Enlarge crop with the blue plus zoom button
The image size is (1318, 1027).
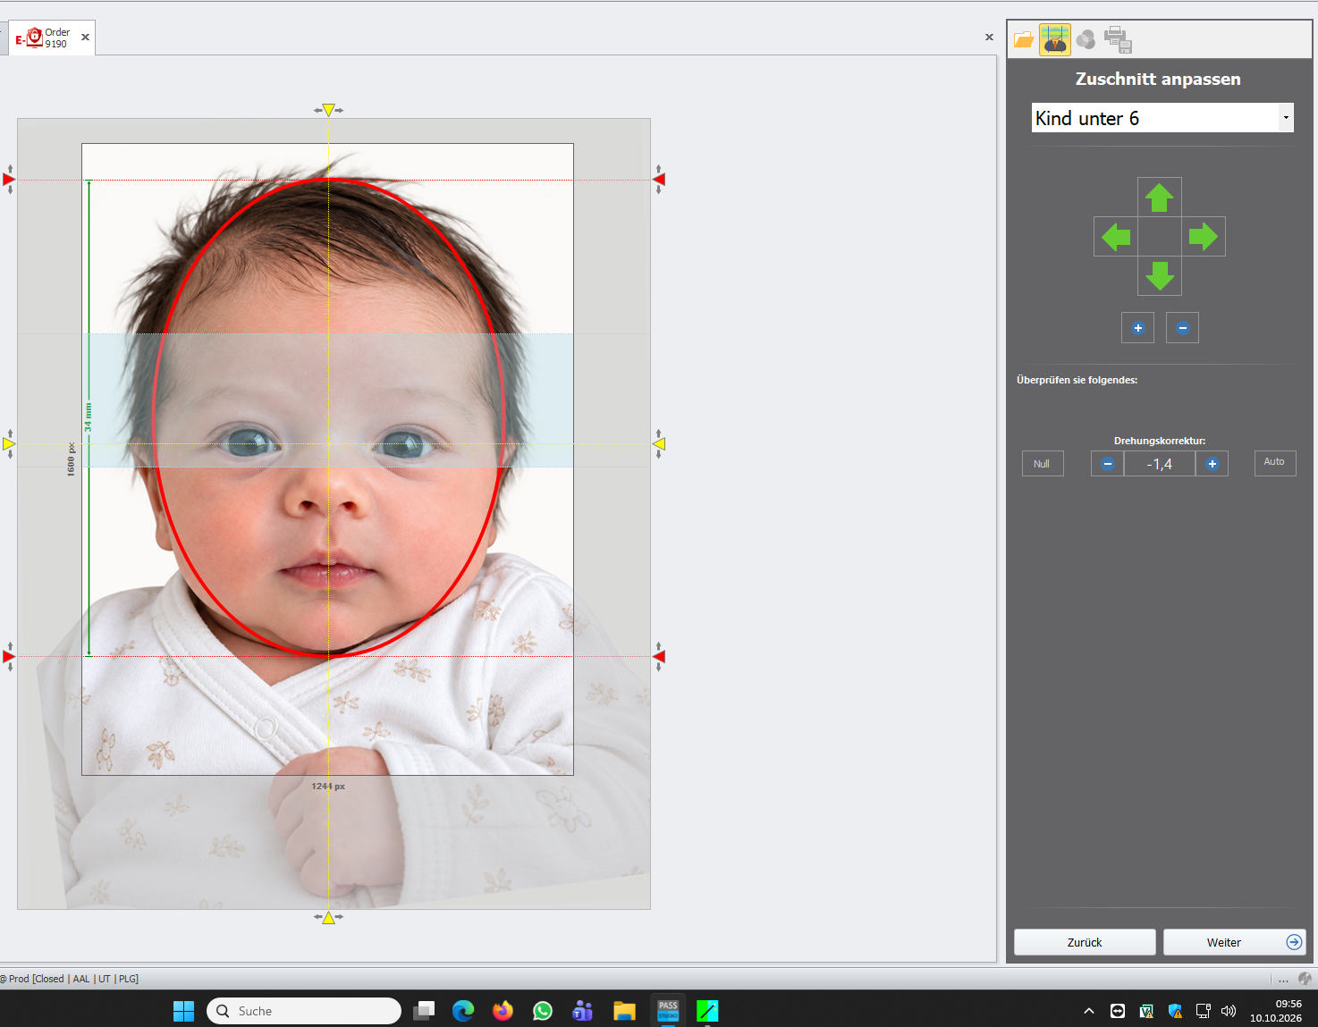(1138, 328)
